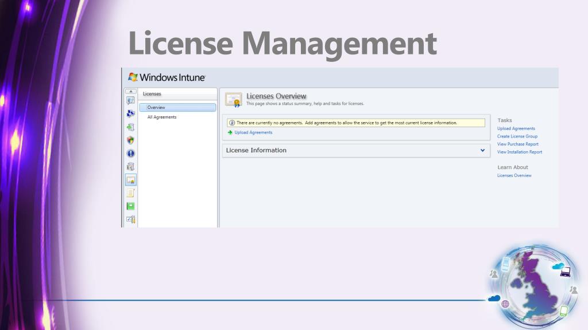Screen dimensions: 588x330
Task: Select the Licenses workspace icon
Action: (x=130, y=180)
